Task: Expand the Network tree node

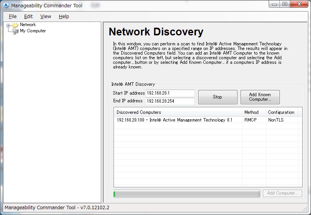Action: (8, 25)
